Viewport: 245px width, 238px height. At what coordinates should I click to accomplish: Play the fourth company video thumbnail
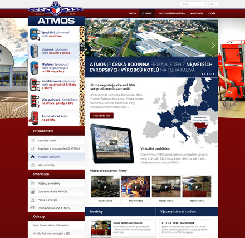coord(197,187)
